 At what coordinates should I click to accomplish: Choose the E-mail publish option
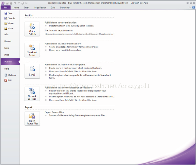click(32, 71)
